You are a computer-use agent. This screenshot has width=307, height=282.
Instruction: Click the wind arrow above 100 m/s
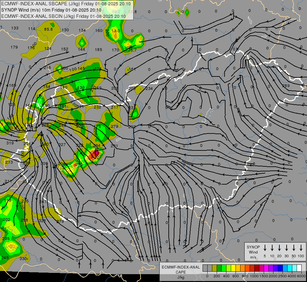click(x=301, y=248)
